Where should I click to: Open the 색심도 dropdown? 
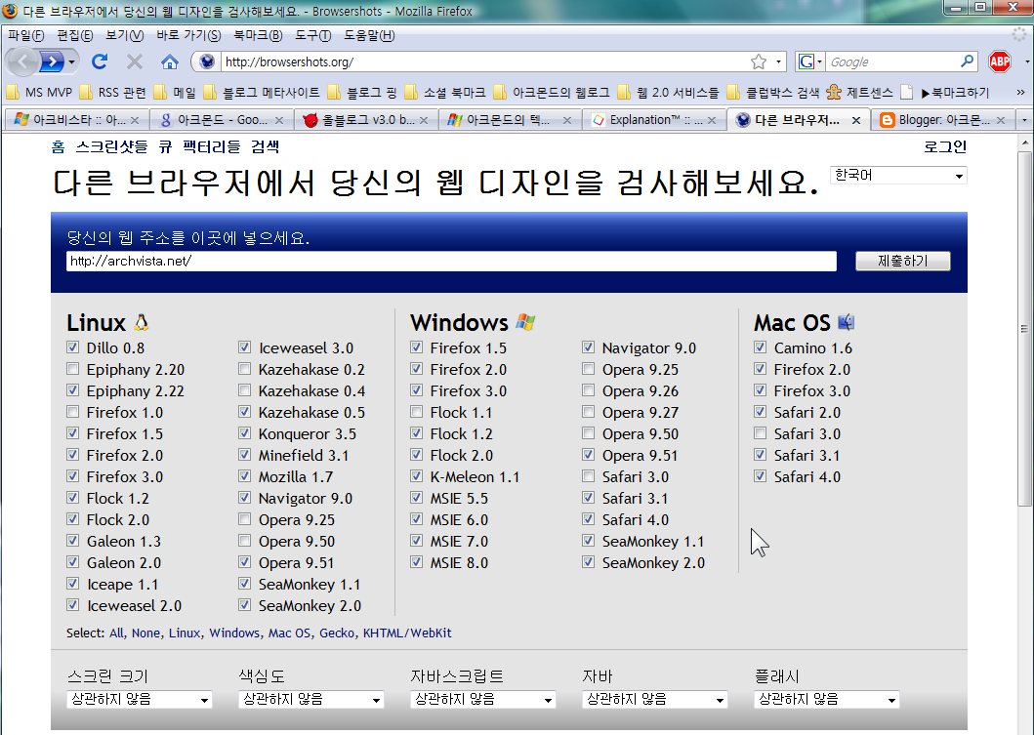[311, 700]
